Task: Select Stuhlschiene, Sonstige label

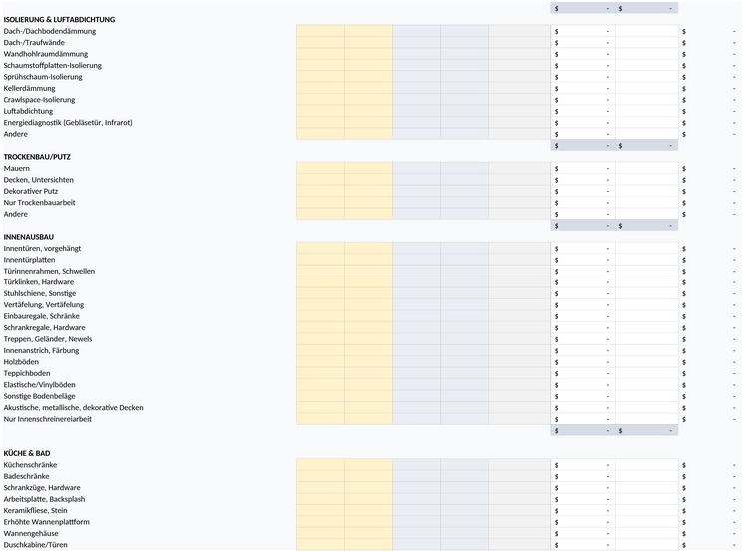Action: click(39, 293)
